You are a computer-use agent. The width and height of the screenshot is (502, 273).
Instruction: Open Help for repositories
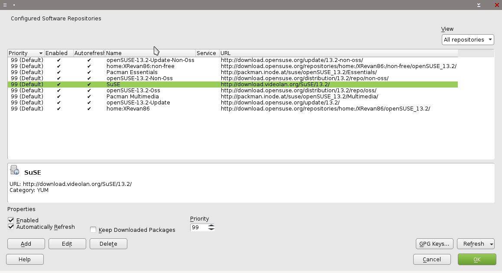click(x=25, y=260)
